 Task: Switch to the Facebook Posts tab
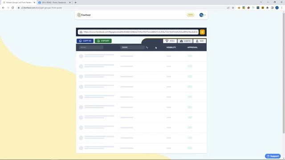[53, 3]
